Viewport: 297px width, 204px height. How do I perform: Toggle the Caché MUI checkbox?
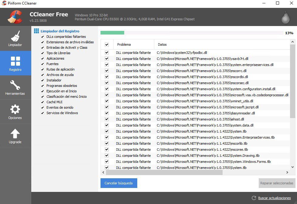[43, 102]
